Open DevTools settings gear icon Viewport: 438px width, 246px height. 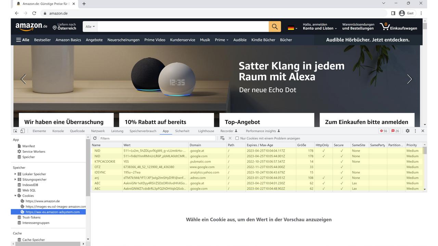point(407,131)
